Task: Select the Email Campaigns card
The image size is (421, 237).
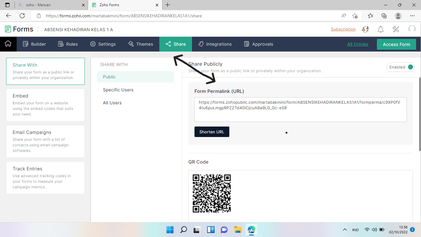Action: [45, 141]
